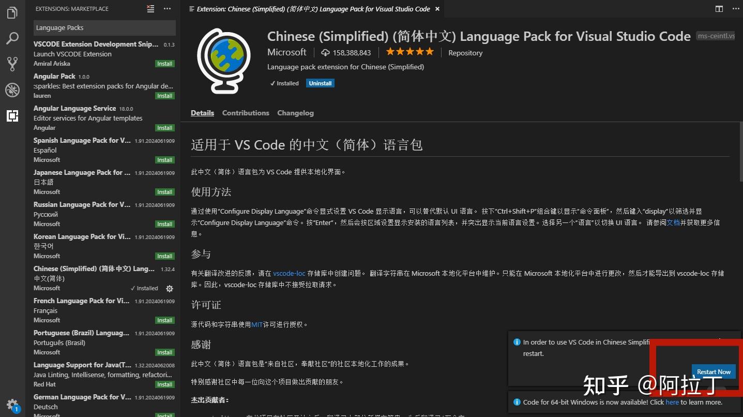The width and height of the screenshot is (743, 417).
Task: Switch to the Contributions tab
Action: (245, 113)
